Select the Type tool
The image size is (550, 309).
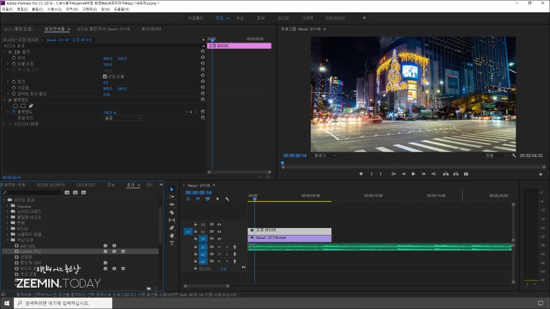[x=172, y=243]
